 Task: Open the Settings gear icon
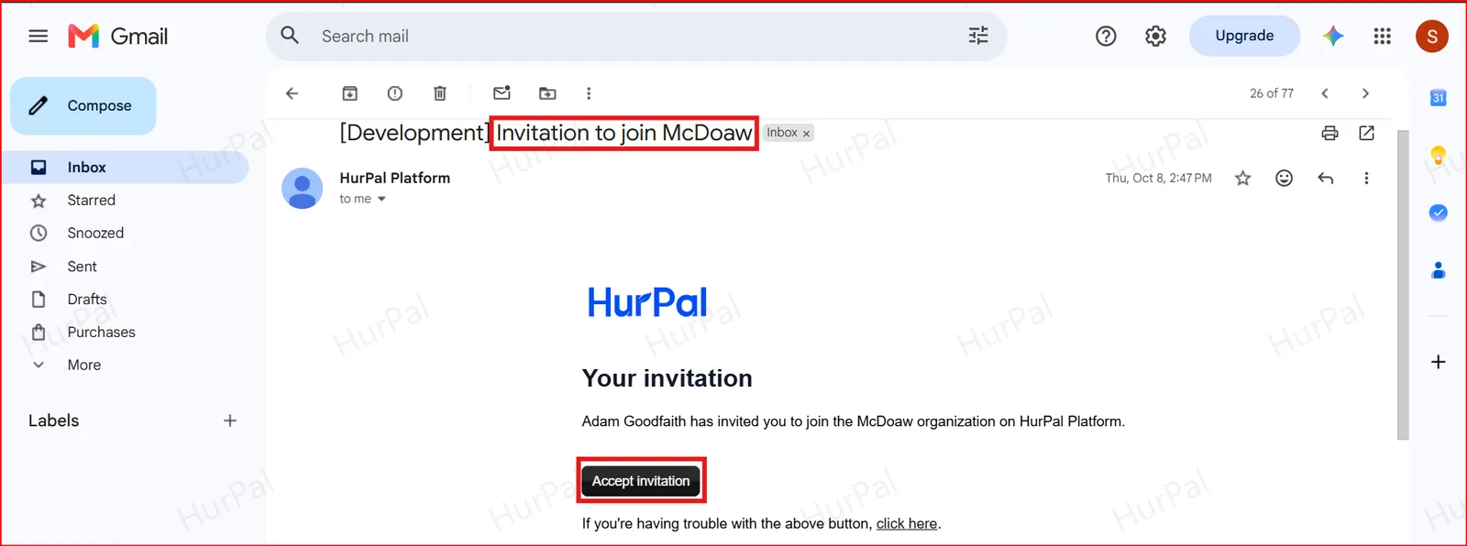tap(1155, 36)
